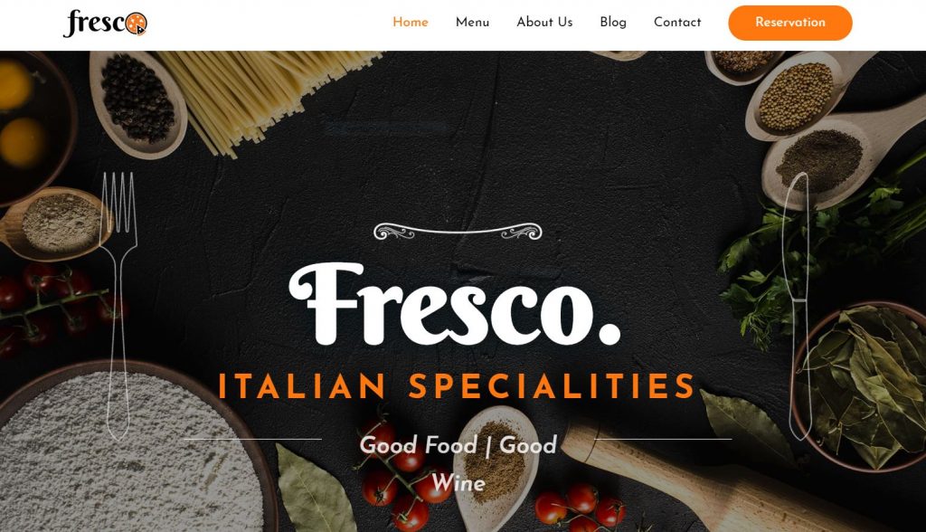
Task: Click the Good Food | Good Wine tagline
Action: tap(458, 464)
